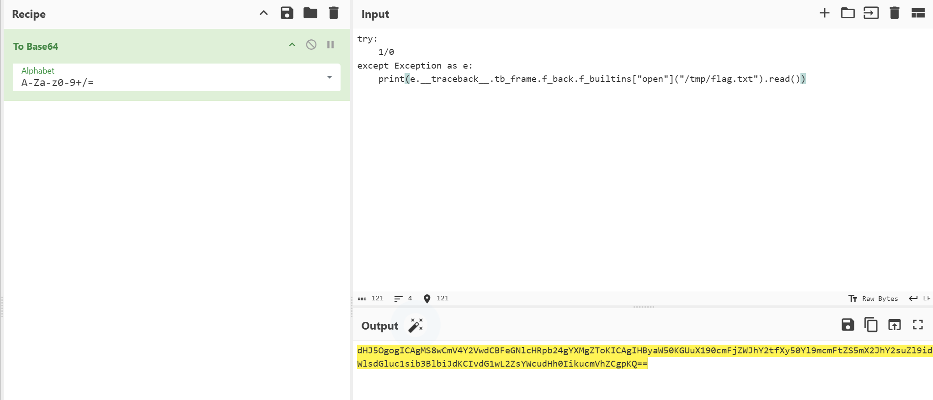This screenshot has height=400, width=933.
Task: Reset pane layout icon
Action: pyautogui.click(x=918, y=13)
